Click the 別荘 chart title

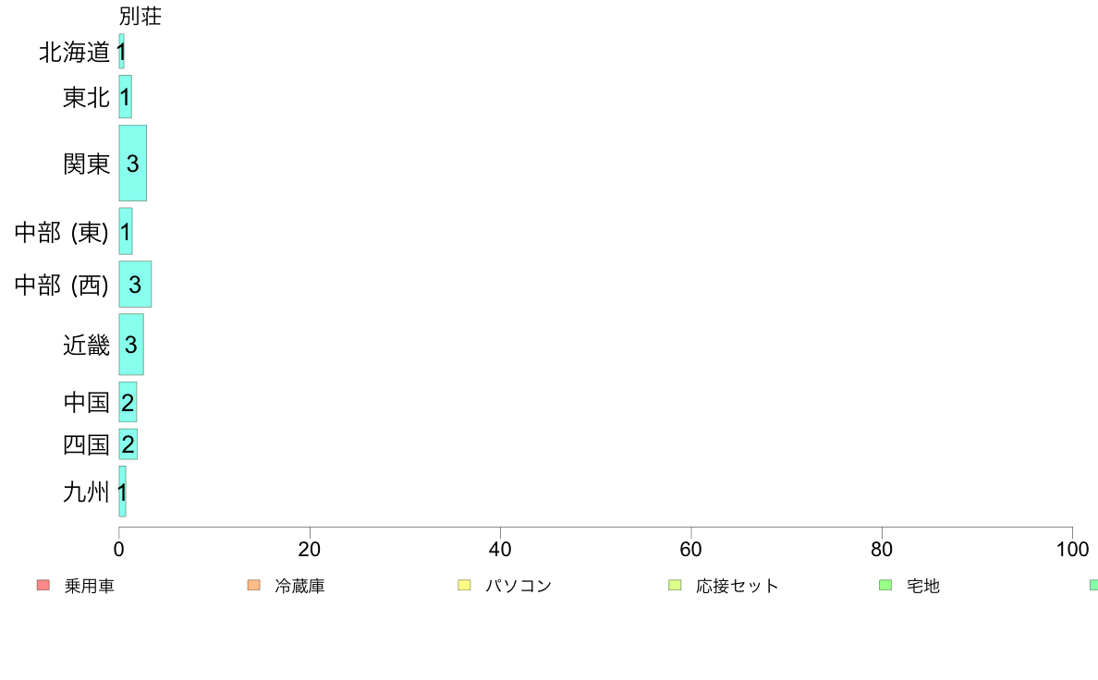(140, 16)
